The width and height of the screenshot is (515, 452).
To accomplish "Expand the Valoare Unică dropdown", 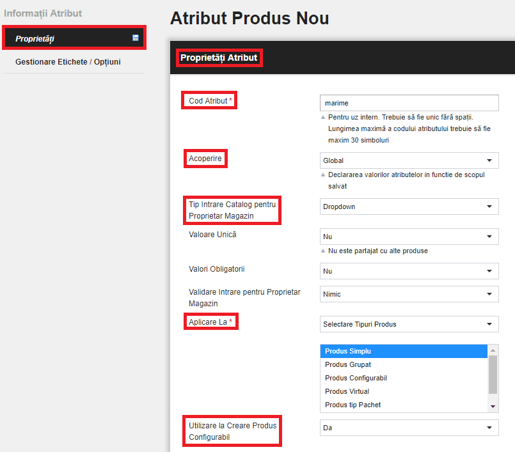I will click(409, 237).
